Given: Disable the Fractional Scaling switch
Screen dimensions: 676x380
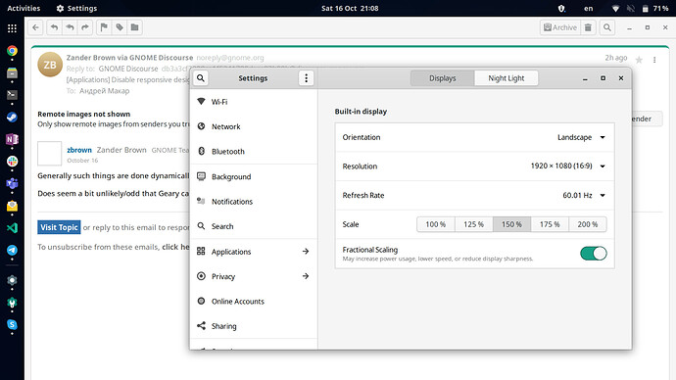Looking at the screenshot, I should point(594,254).
